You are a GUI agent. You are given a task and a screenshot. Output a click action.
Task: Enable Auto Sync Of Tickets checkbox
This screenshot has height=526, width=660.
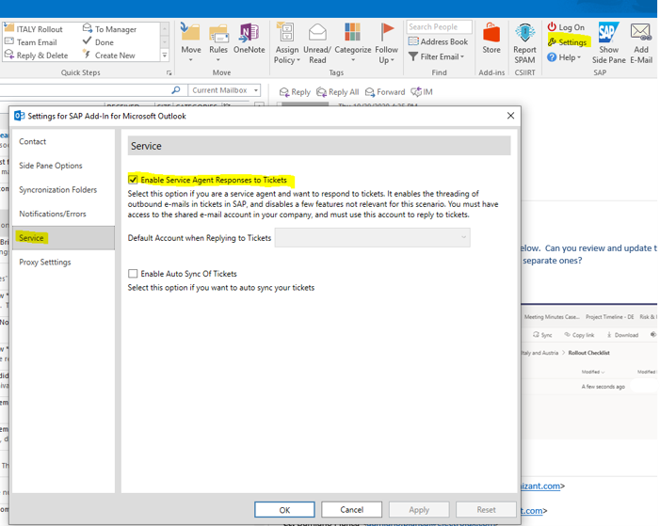[134, 274]
